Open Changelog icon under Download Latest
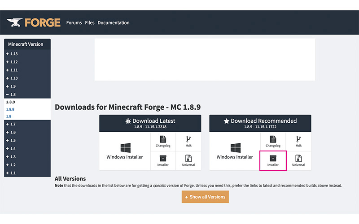Screen dimensions: 359x224 click(163, 142)
